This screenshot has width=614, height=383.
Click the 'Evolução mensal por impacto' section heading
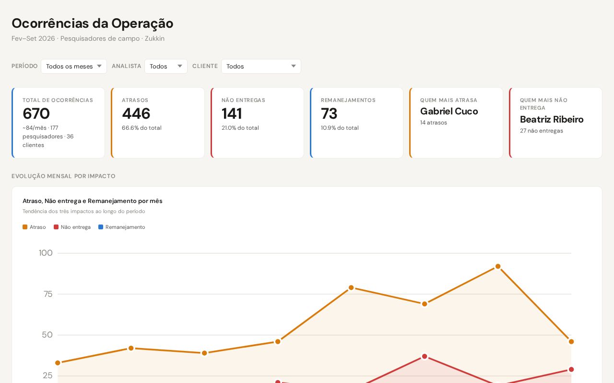63,176
